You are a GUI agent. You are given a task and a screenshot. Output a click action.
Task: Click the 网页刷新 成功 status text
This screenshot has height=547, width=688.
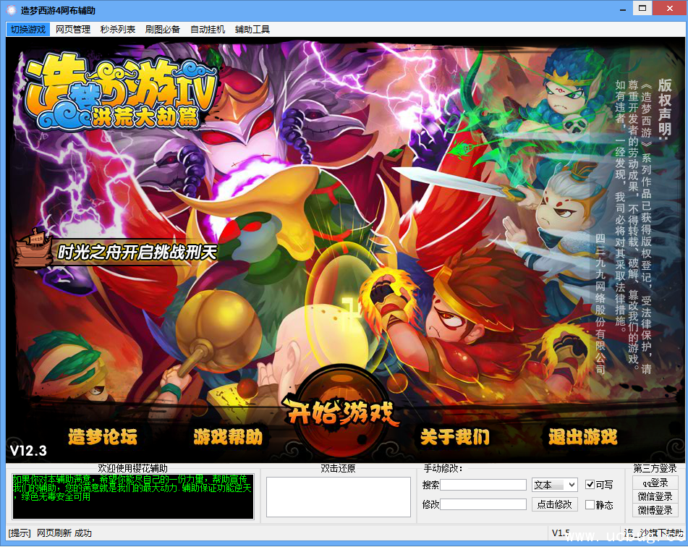(x=64, y=533)
